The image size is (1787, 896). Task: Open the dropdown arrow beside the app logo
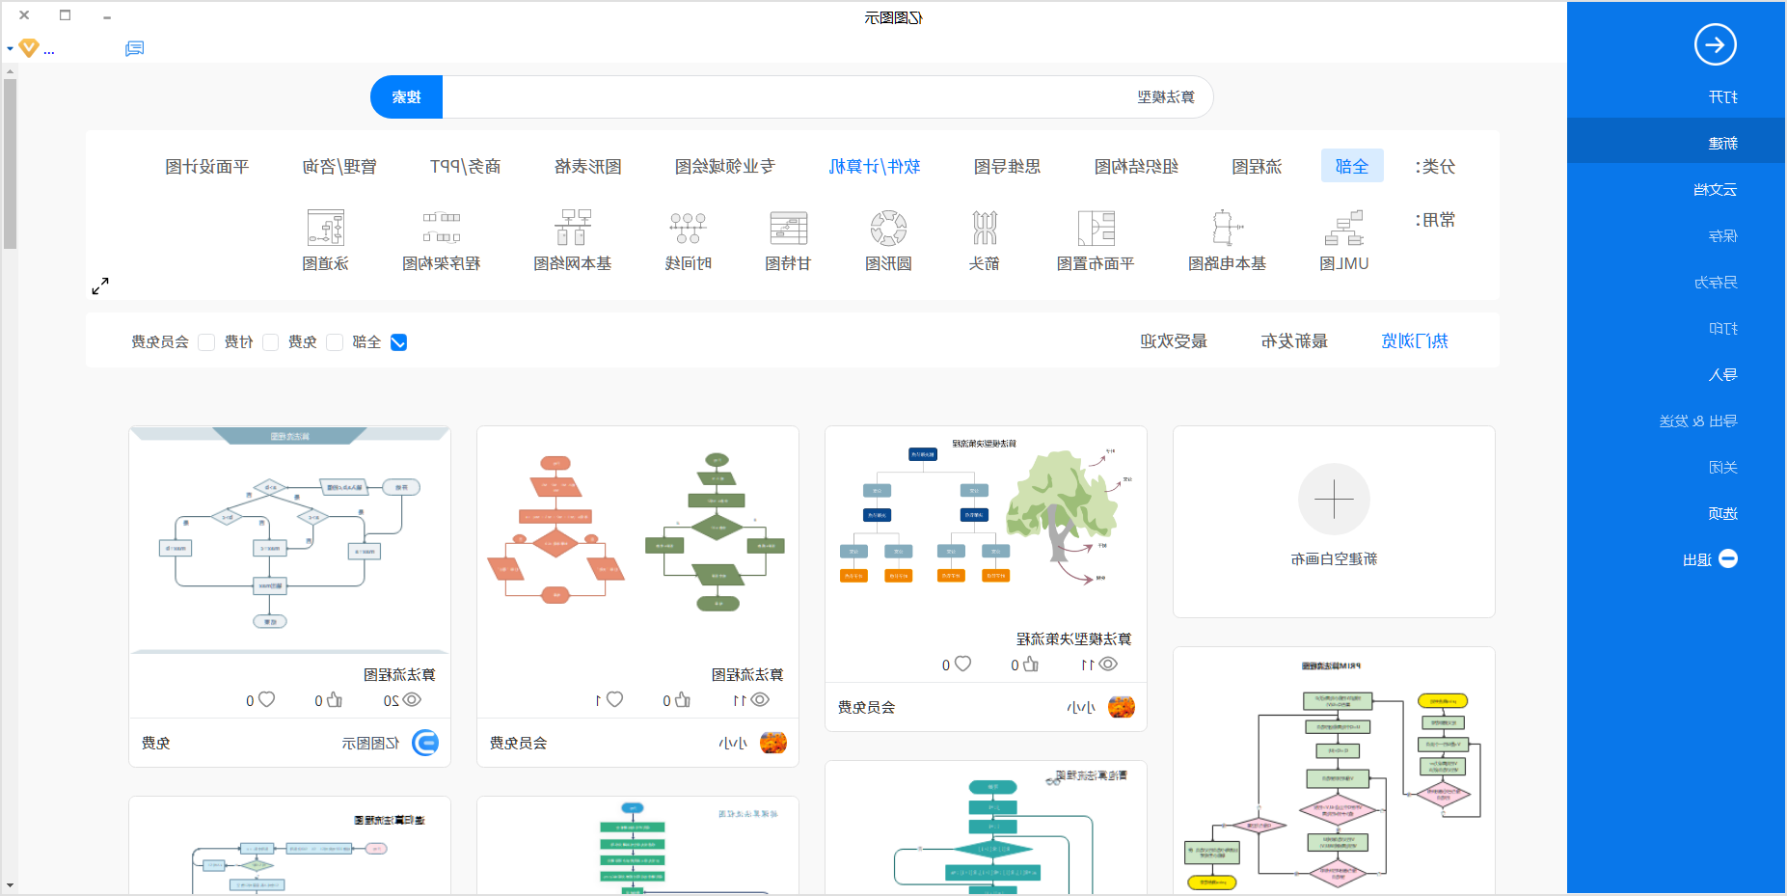coord(10,48)
